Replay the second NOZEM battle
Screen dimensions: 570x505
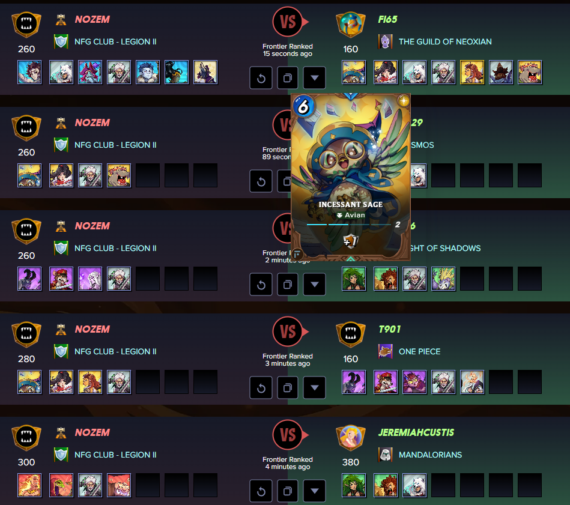(x=261, y=181)
